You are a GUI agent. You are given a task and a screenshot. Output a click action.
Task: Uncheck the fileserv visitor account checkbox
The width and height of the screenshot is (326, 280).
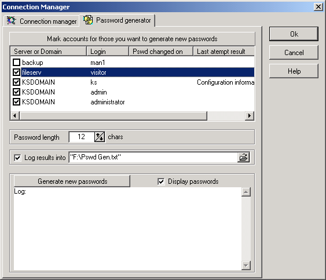(x=16, y=72)
